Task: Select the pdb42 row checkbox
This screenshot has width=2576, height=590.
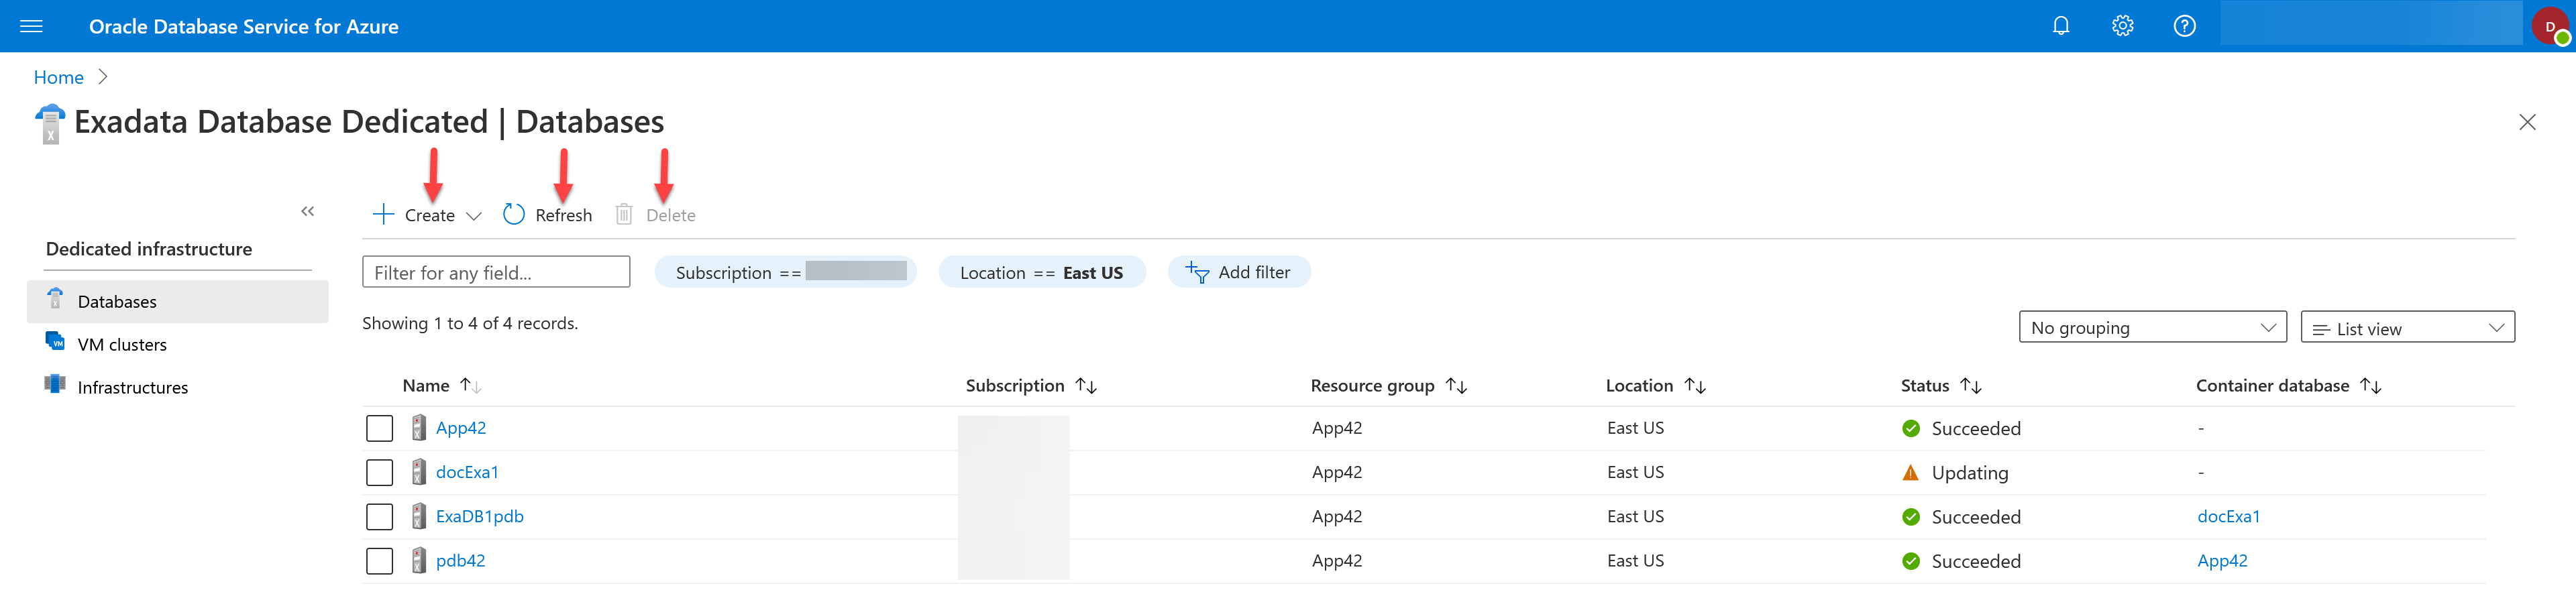Action: point(380,560)
